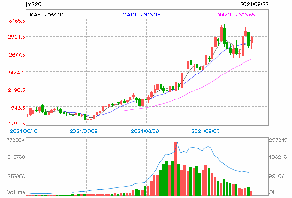Click the right end of the magenta MA30 line
Image resolution: width=292 pixels, height=198 pixels.
(x=250, y=60)
